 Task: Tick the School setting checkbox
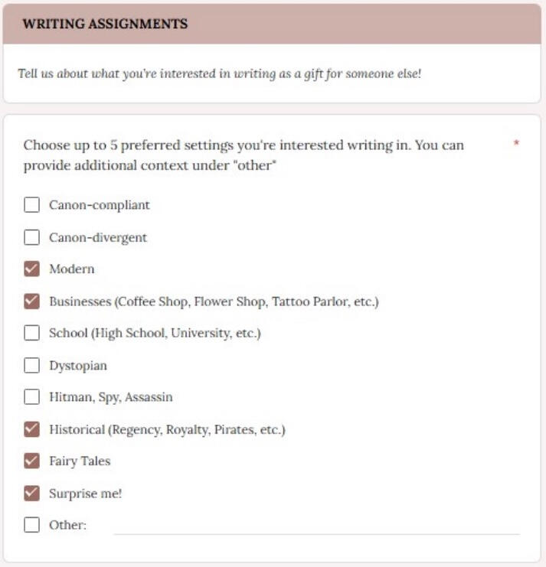pos(31,333)
